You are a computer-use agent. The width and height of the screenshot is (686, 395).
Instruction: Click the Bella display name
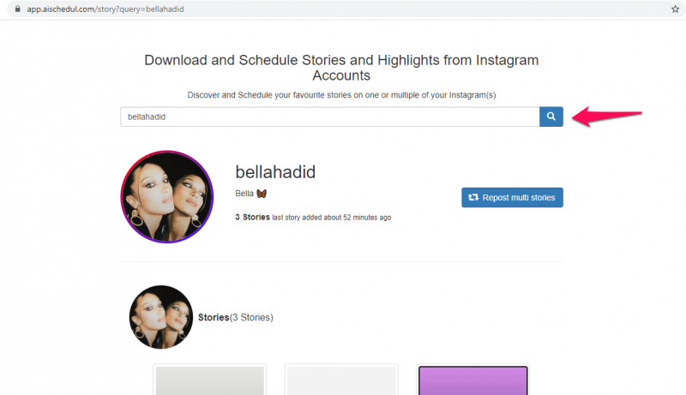click(x=244, y=194)
